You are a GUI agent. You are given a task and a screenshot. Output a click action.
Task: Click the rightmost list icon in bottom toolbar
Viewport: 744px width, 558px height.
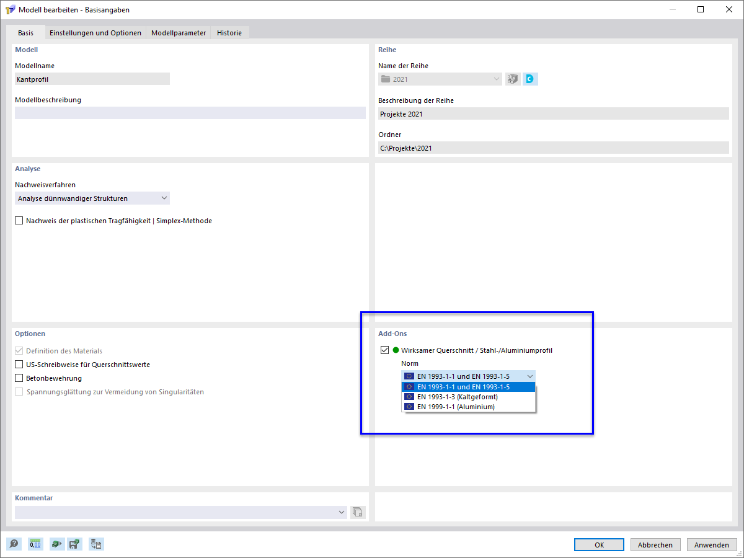[96, 544]
